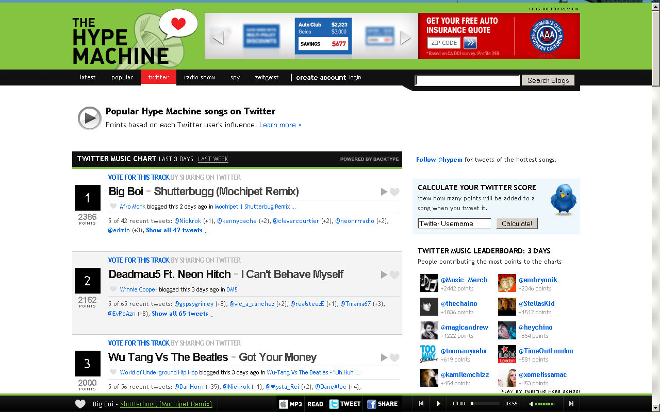The width and height of the screenshot is (660, 412).
Task: Favorite Wu Tang Vs The Beatles track
Action: [394, 358]
